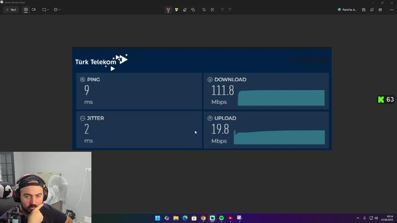
Task: Copy the snip to clipboard
Action: tap(372, 10)
